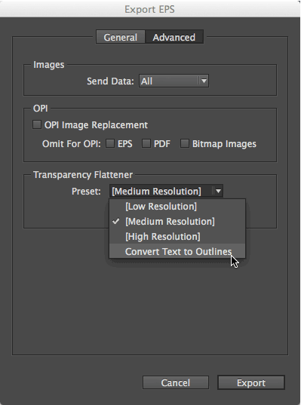Viewport: 301px width, 405px height.
Task: Select Convert Text to Outlines entry
Action: (177, 251)
